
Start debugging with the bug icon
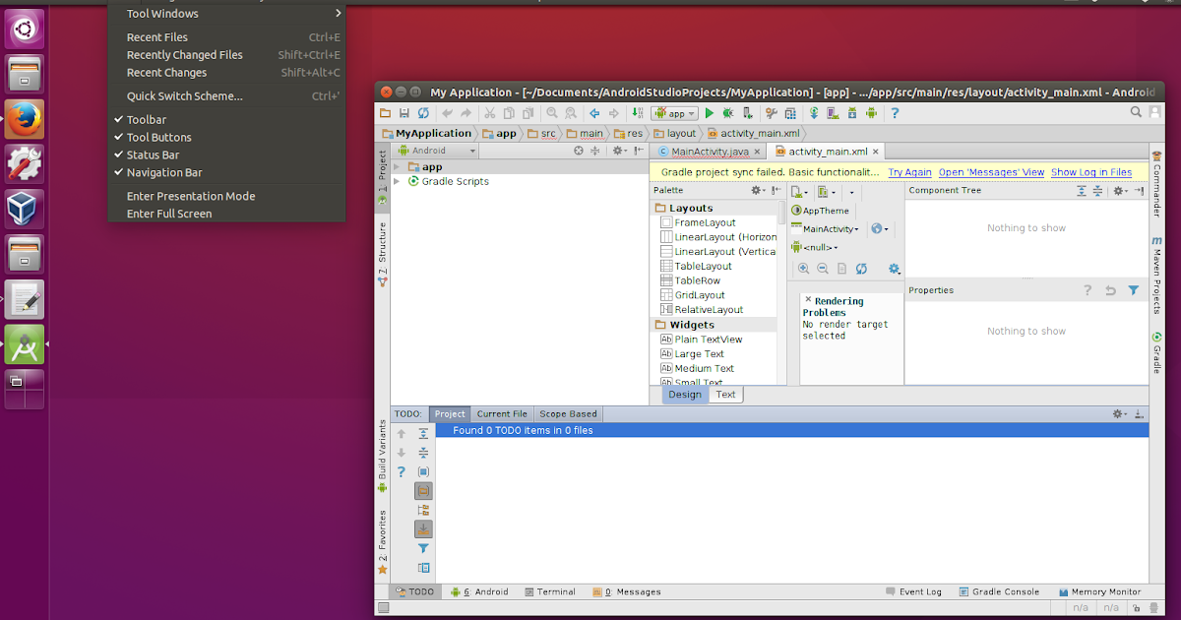coord(727,113)
